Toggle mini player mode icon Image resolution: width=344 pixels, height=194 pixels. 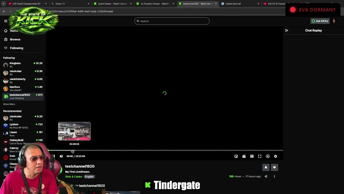(244, 156)
